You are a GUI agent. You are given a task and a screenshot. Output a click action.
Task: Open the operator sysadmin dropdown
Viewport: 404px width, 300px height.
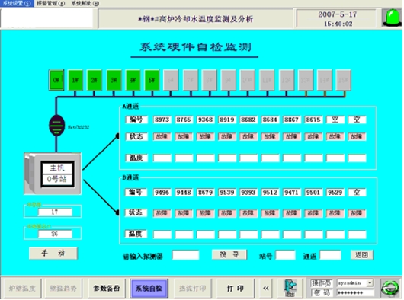[x=370, y=283]
